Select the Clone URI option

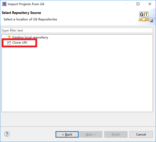click(20, 43)
